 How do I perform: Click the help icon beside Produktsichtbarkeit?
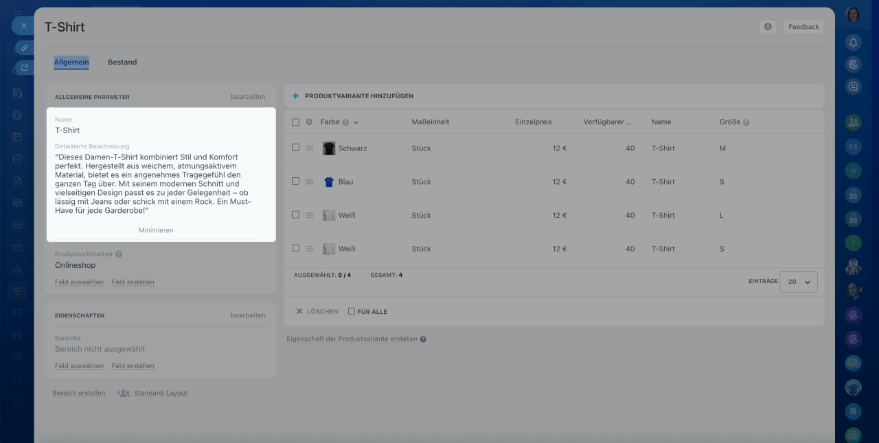pos(119,254)
